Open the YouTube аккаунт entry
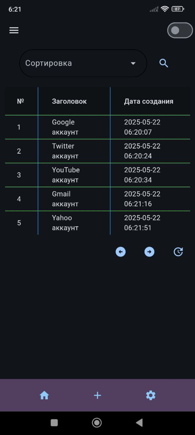The image size is (195, 435). click(x=66, y=175)
